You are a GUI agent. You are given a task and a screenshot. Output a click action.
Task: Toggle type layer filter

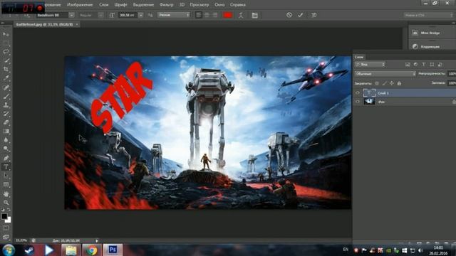pyautogui.click(x=424, y=65)
